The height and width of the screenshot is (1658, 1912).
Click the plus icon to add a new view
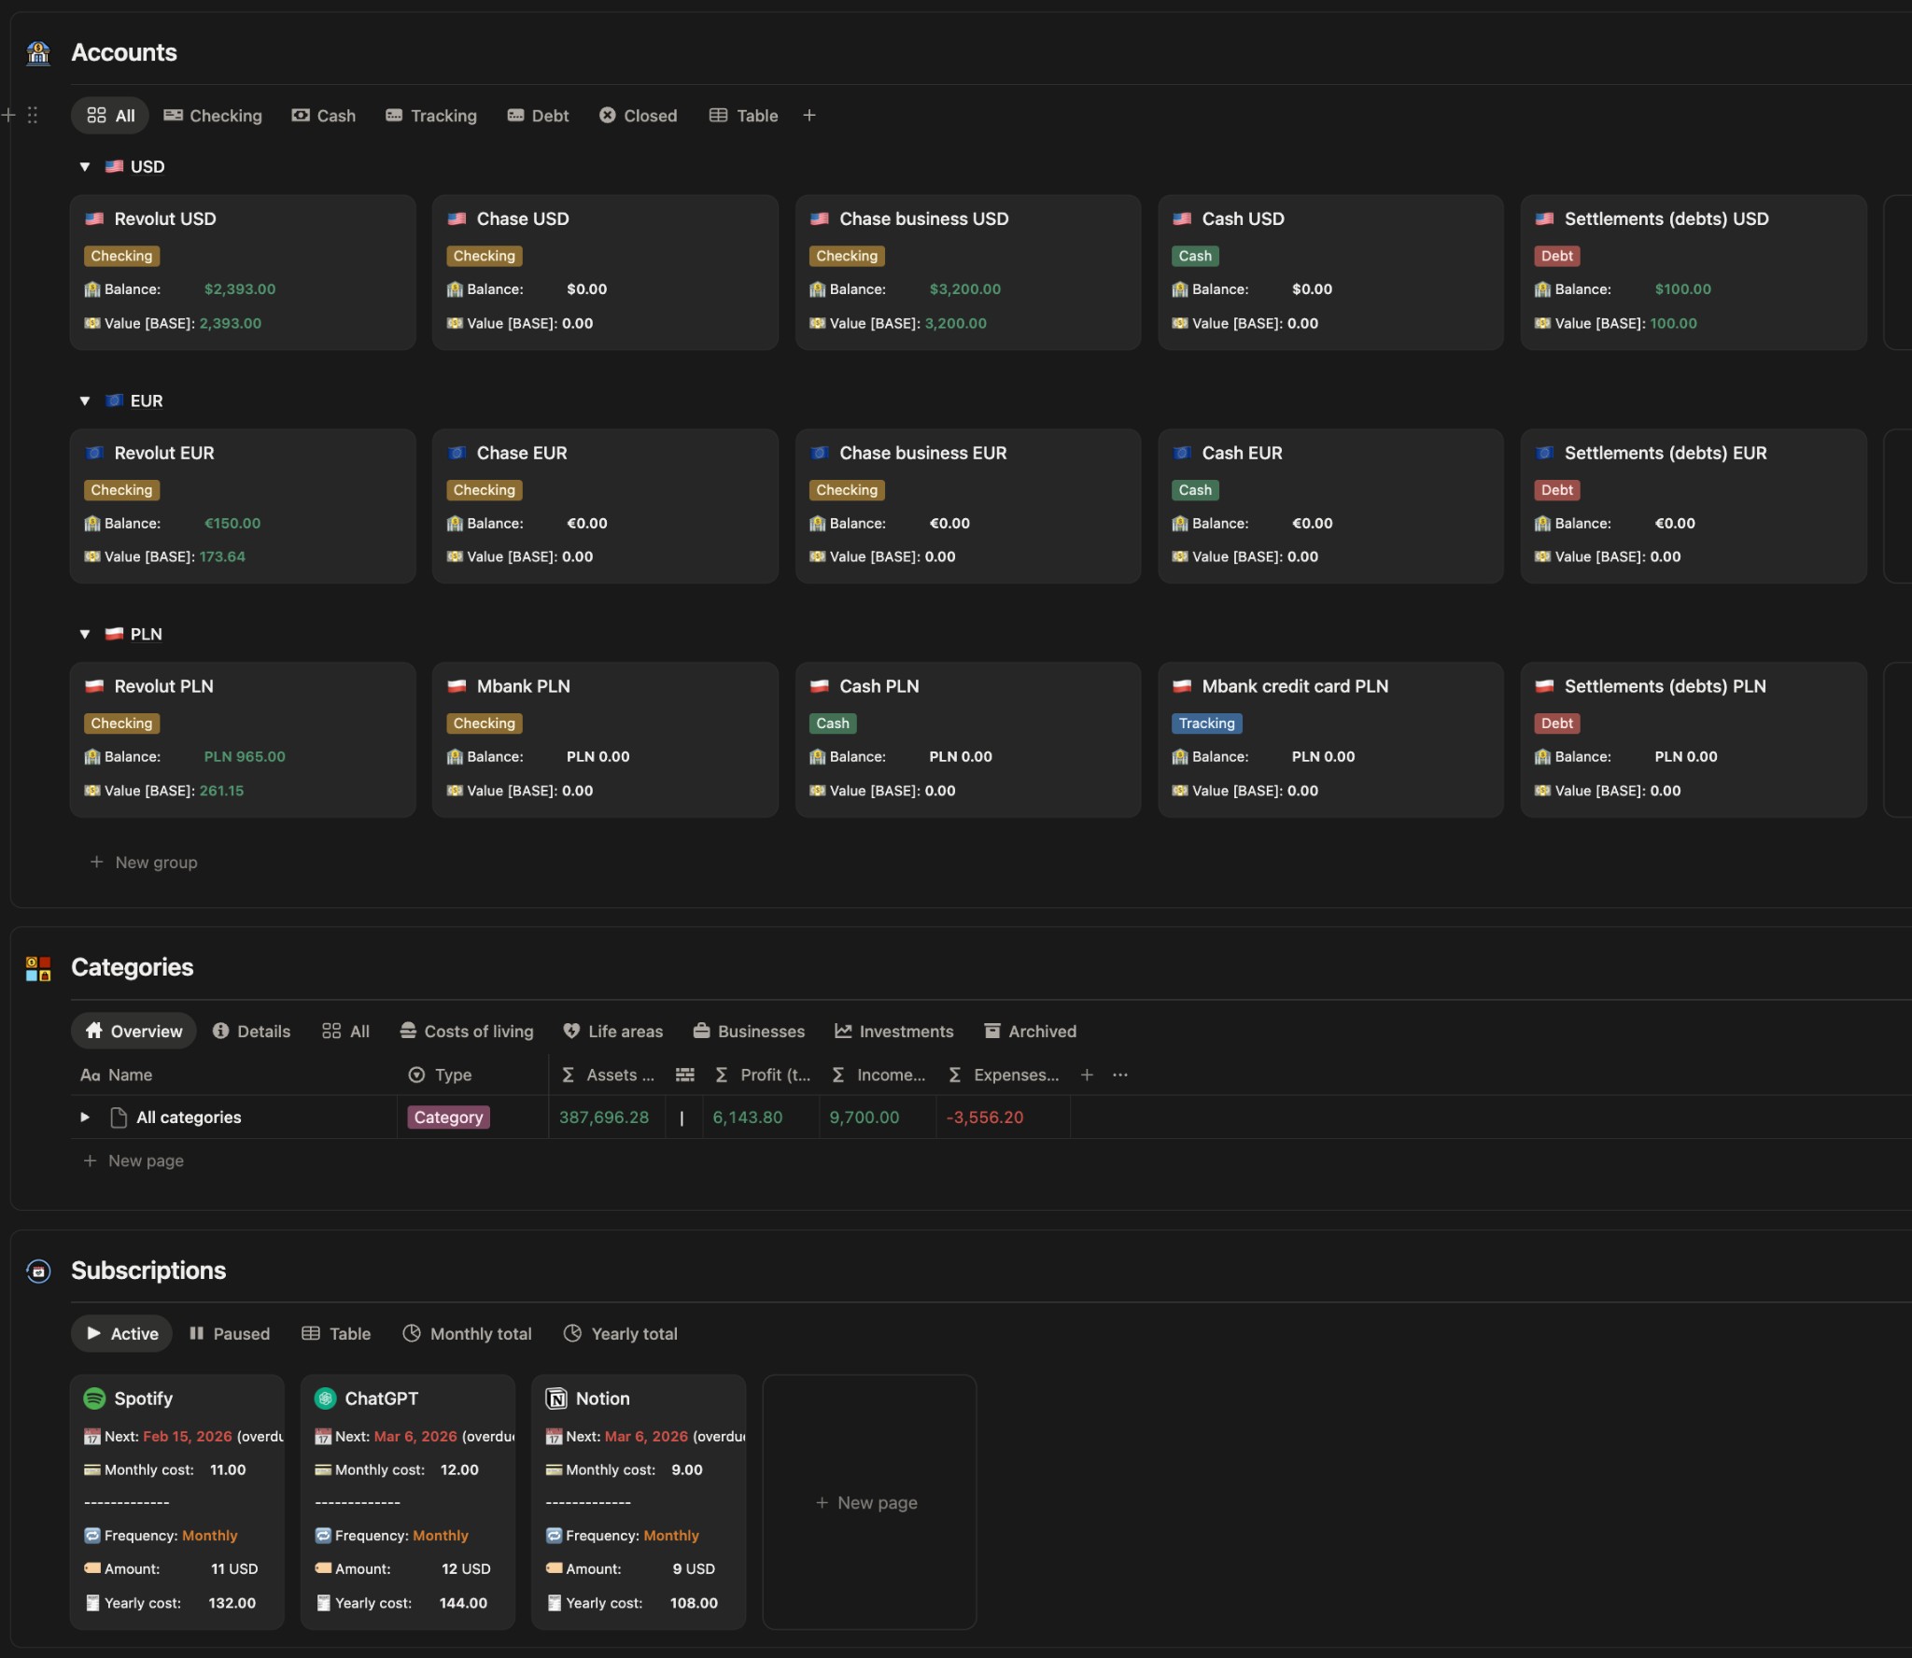pos(808,115)
